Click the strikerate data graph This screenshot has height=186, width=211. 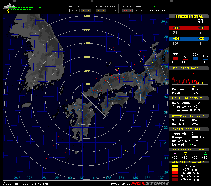(189, 79)
